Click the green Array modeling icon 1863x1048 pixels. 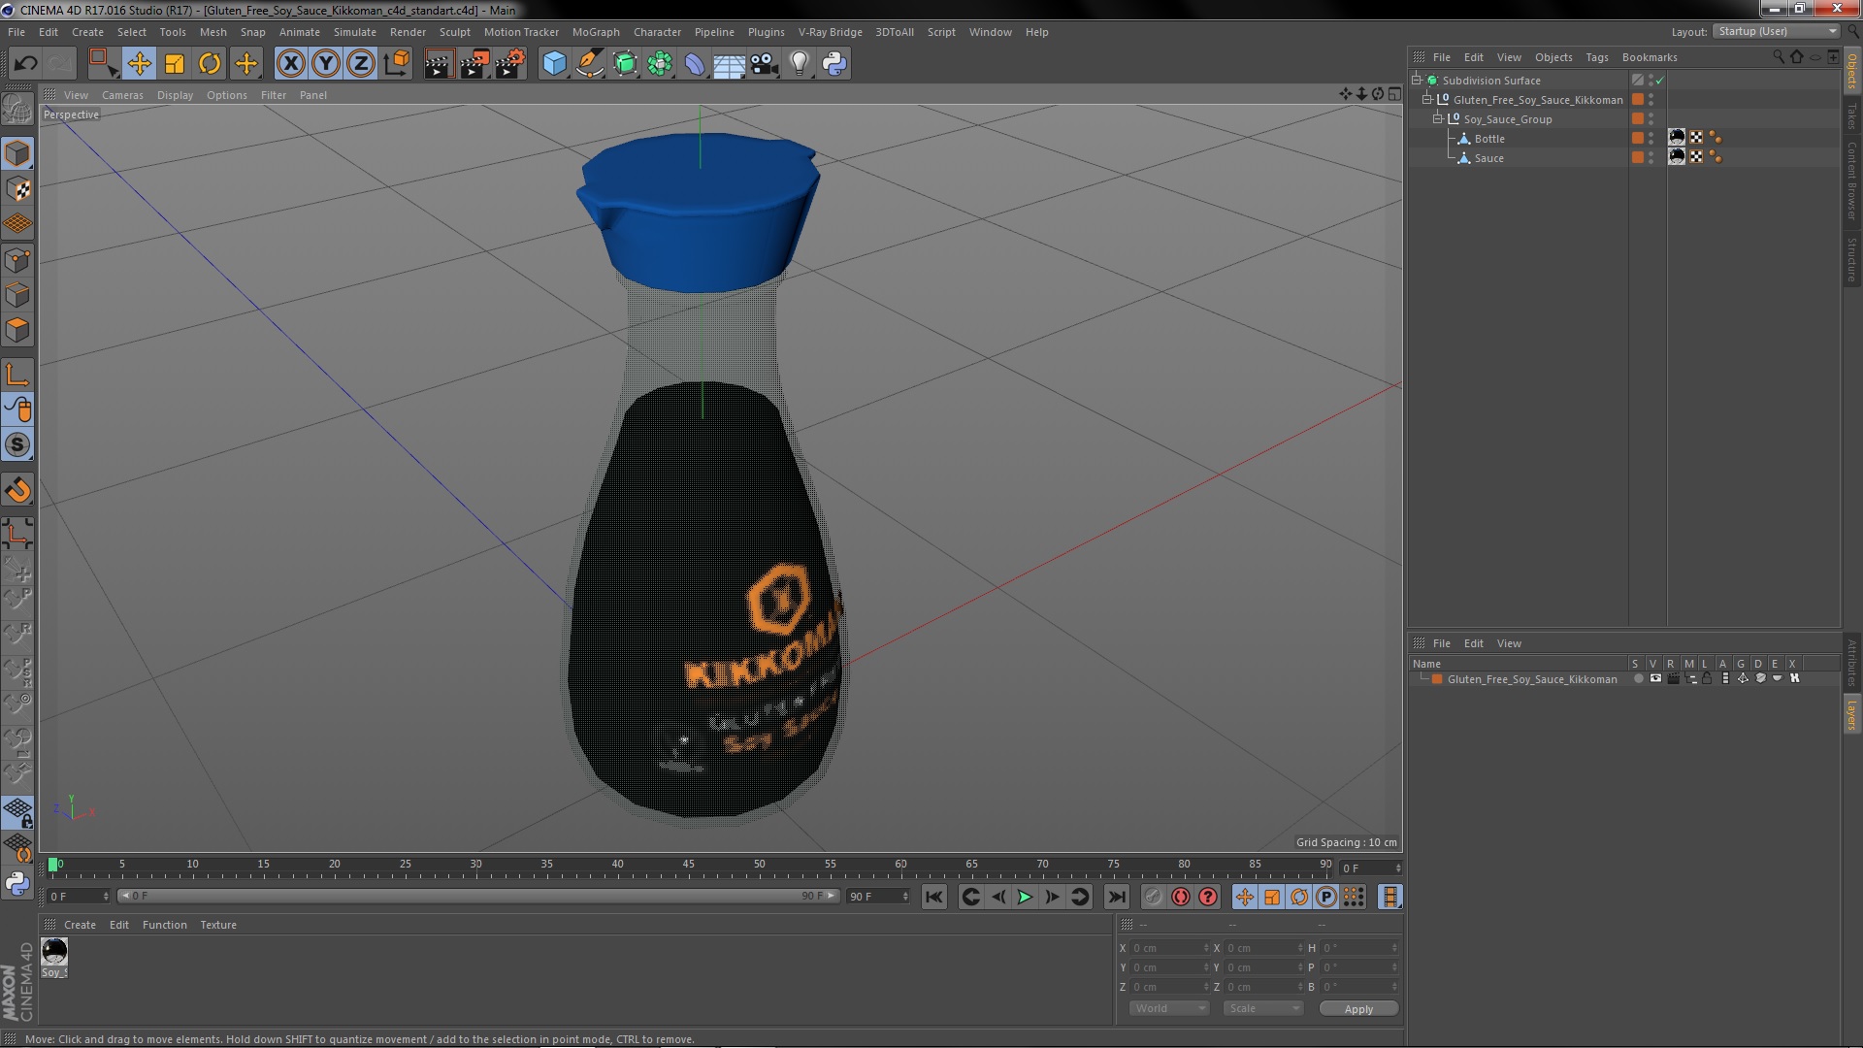coord(660,64)
